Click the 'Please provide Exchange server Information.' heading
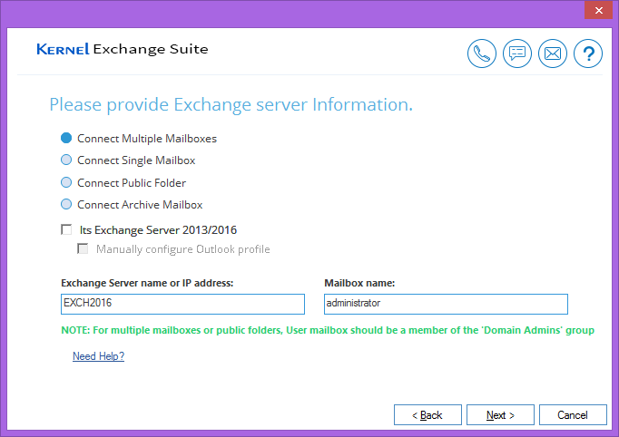The image size is (619, 437). click(231, 105)
